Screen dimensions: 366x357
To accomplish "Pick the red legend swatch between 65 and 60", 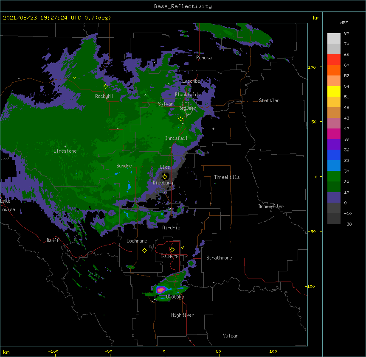I will (x=334, y=59).
